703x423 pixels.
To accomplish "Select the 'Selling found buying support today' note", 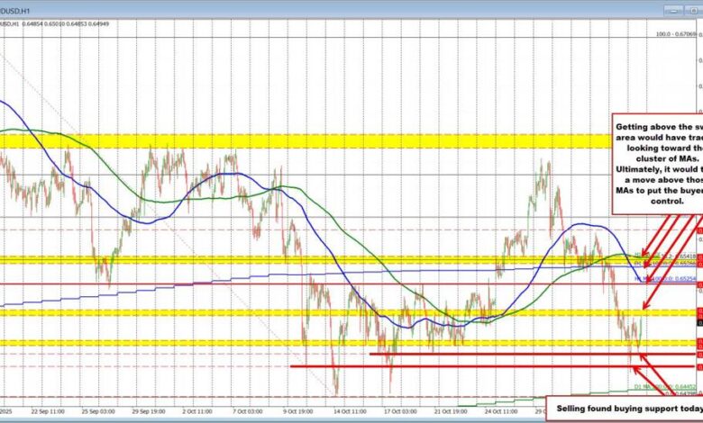I will tap(624, 407).
